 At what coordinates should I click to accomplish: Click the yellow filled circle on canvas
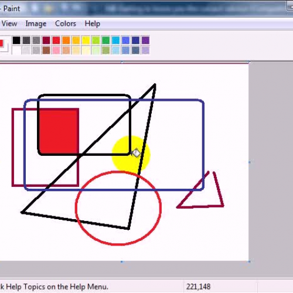(131, 155)
